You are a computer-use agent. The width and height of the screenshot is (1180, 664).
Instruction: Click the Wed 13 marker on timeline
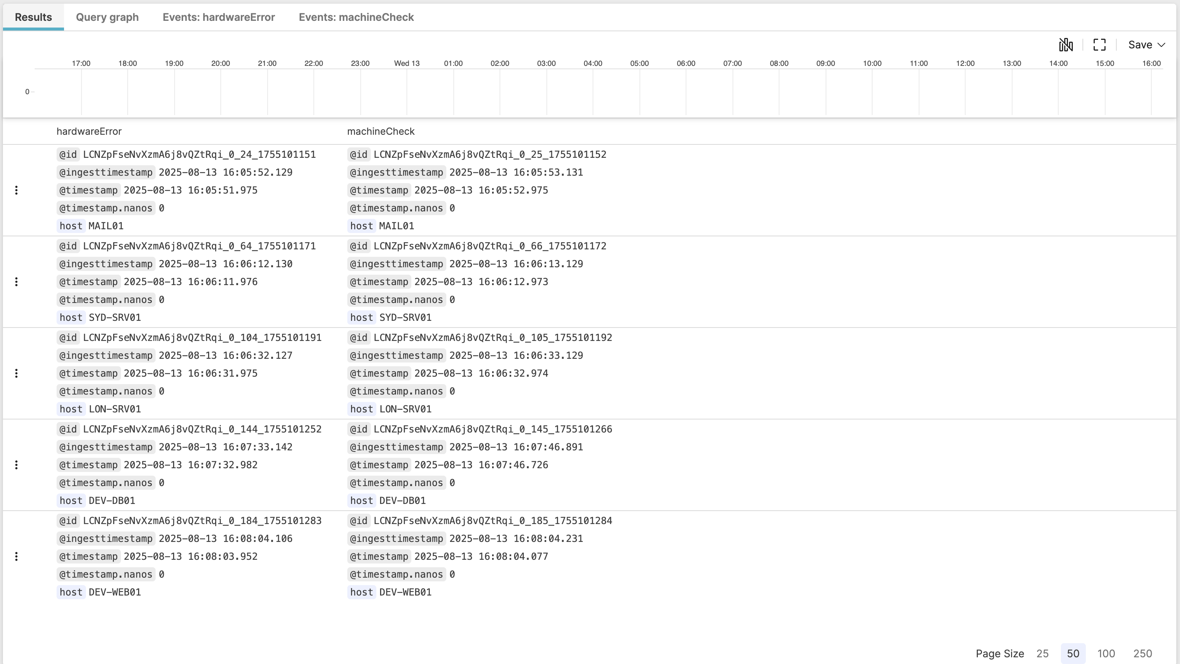pos(406,63)
